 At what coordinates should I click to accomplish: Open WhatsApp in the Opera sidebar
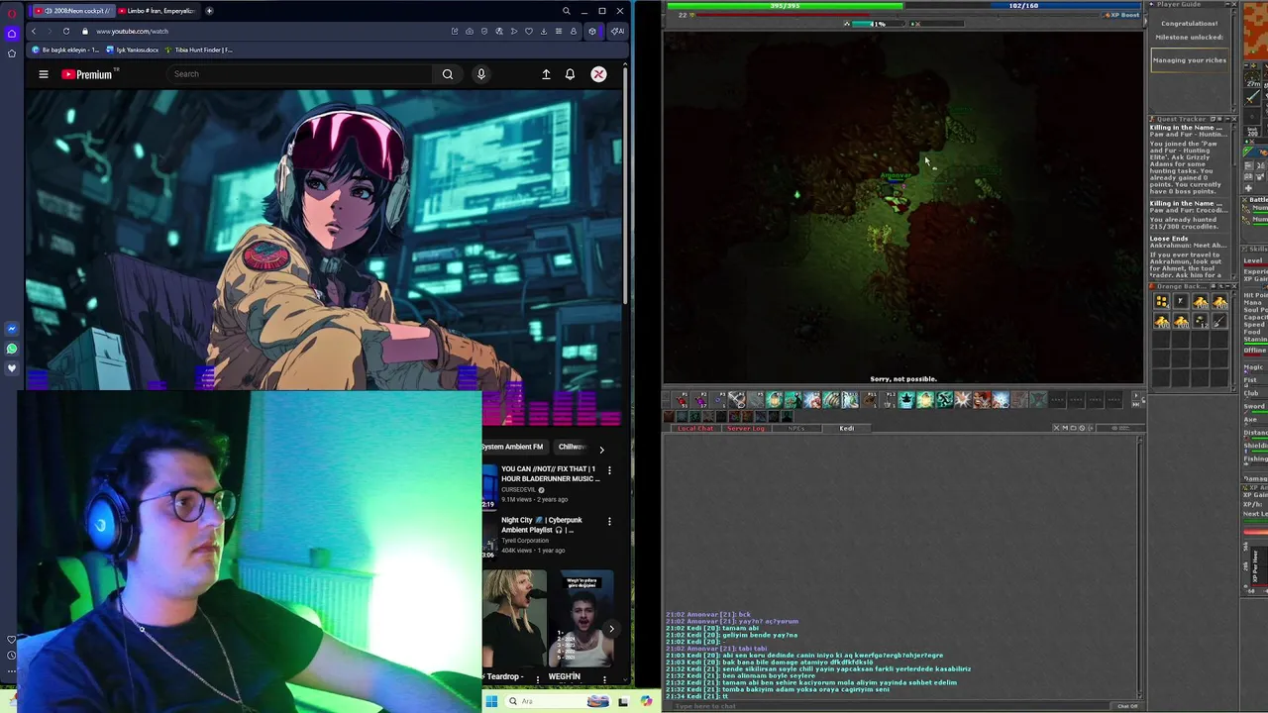pos(11,349)
